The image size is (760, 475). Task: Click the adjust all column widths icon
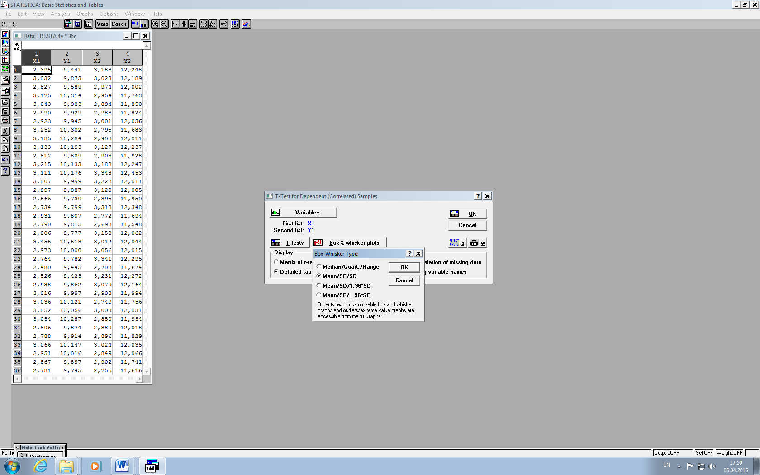click(x=193, y=24)
